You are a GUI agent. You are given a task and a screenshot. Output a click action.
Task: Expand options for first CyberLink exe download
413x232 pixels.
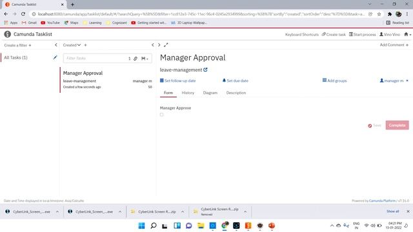tap(57, 211)
